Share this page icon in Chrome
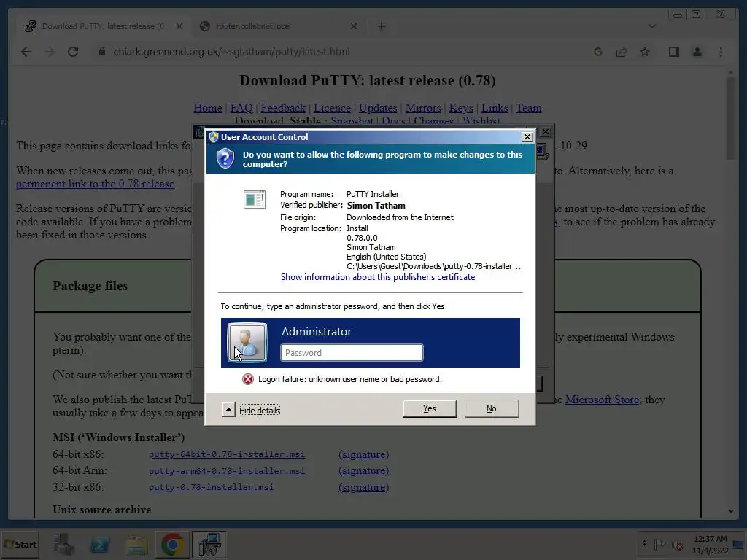 click(x=622, y=52)
